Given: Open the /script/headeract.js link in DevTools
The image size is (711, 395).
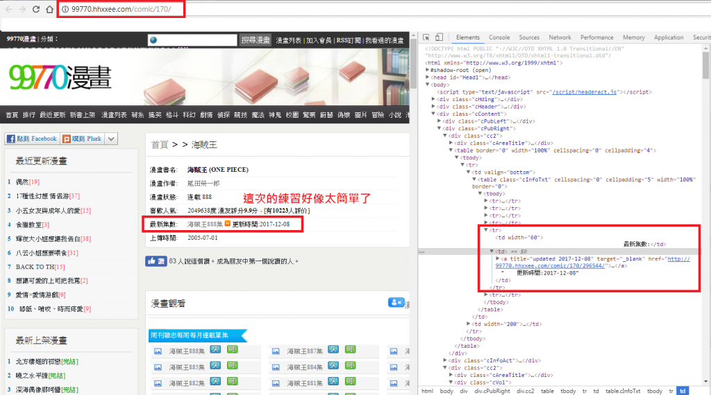Looking at the screenshot, I should [585, 92].
